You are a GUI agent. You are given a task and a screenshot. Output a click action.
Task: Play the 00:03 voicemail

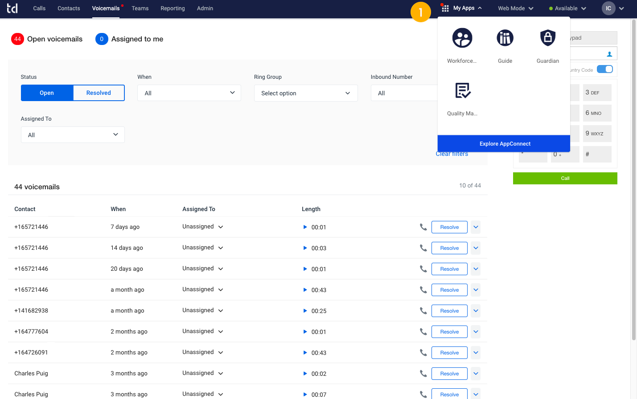click(x=305, y=248)
